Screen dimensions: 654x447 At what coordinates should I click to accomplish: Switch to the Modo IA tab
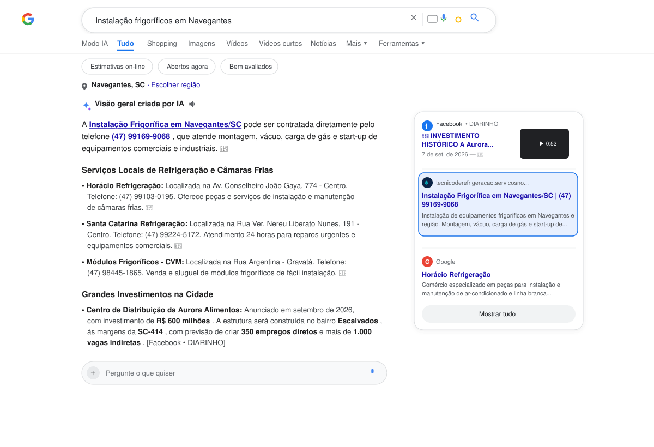tap(95, 43)
